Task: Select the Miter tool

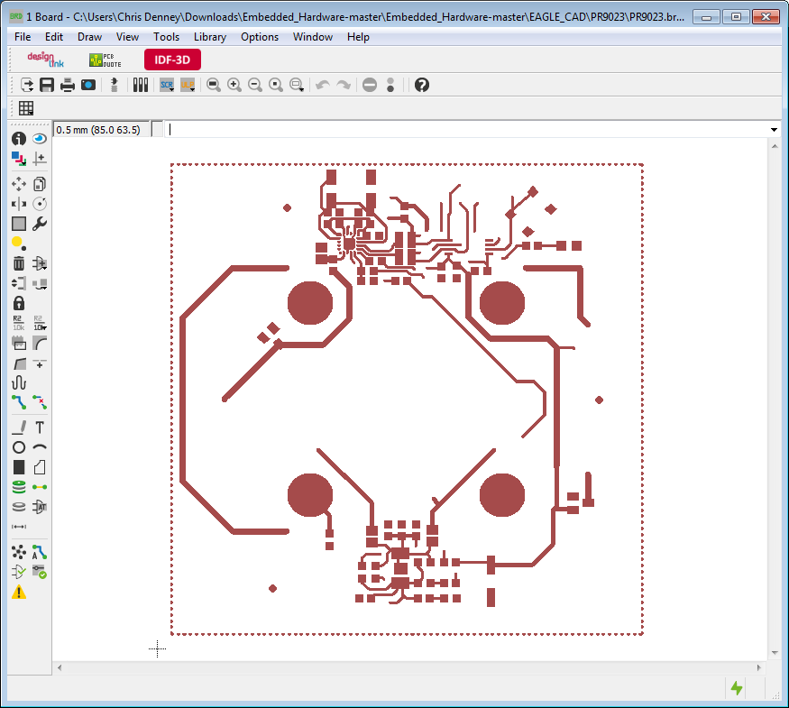Action: coord(40,344)
